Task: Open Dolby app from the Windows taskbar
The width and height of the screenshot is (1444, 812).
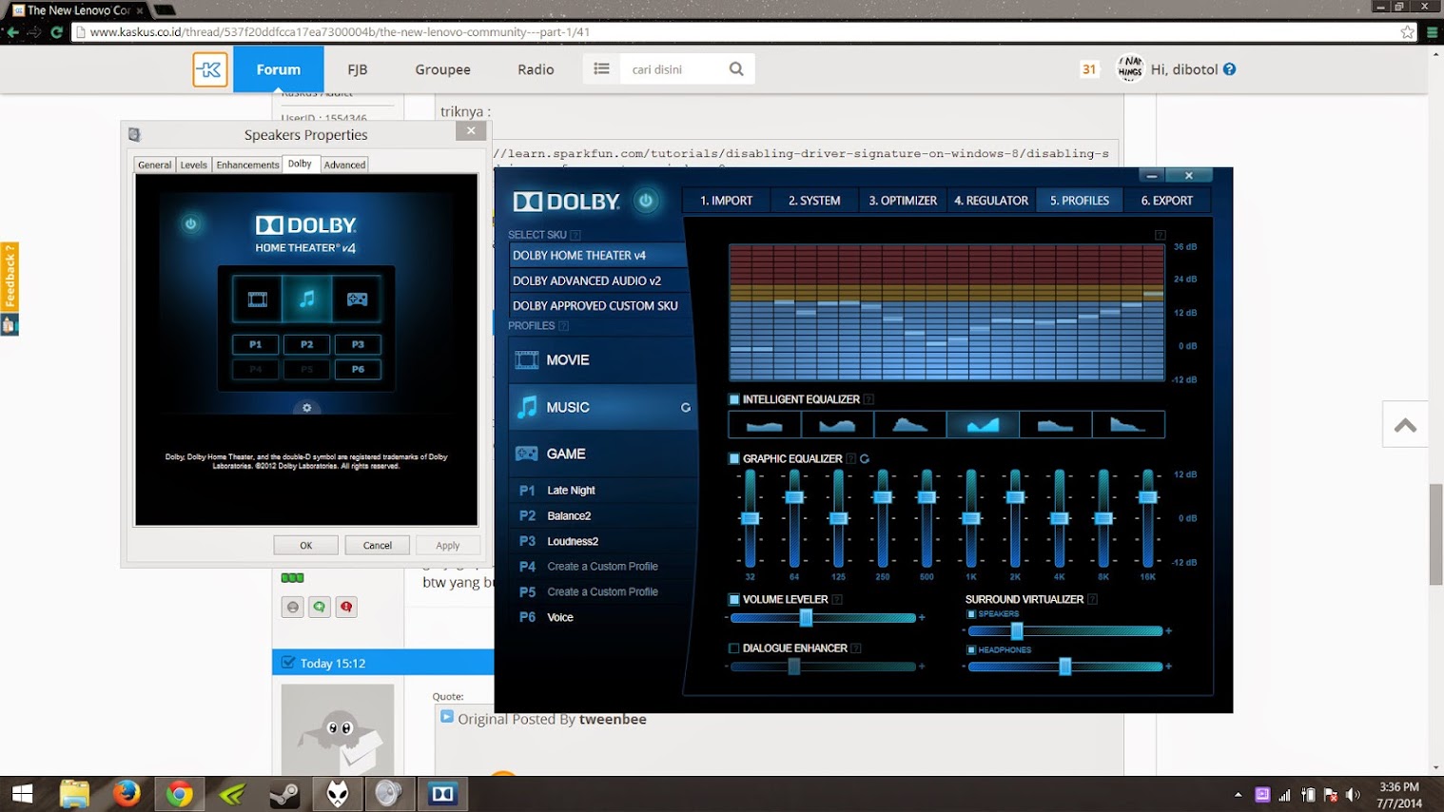Action: pyautogui.click(x=443, y=793)
